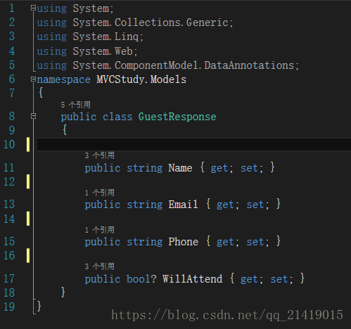The height and width of the screenshot is (329, 351).
Task: Click line number 12 in the margin
Action: coord(9,181)
